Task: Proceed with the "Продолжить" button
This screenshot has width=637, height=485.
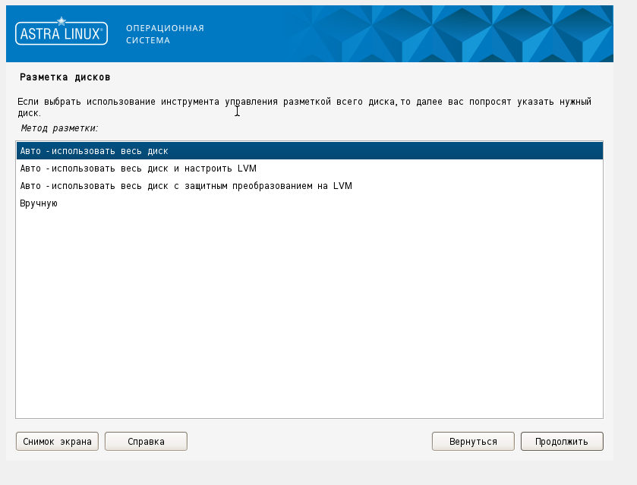Action: pyautogui.click(x=562, y=442)
